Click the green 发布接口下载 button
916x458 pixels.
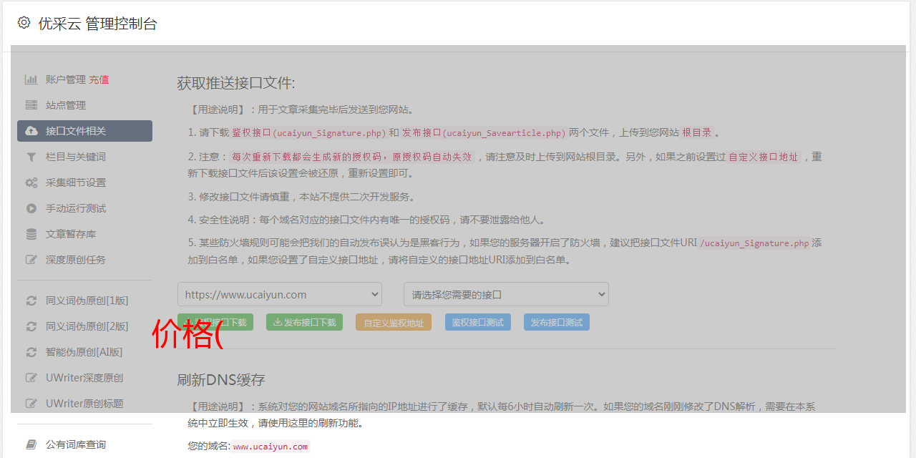(304, 322)
